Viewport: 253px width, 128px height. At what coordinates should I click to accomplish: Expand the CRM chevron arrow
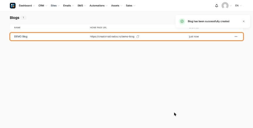(x=46, y=6)
